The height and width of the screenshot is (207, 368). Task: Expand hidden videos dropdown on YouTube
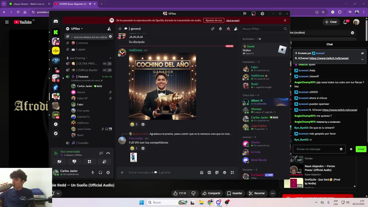(x=352, y=33)
